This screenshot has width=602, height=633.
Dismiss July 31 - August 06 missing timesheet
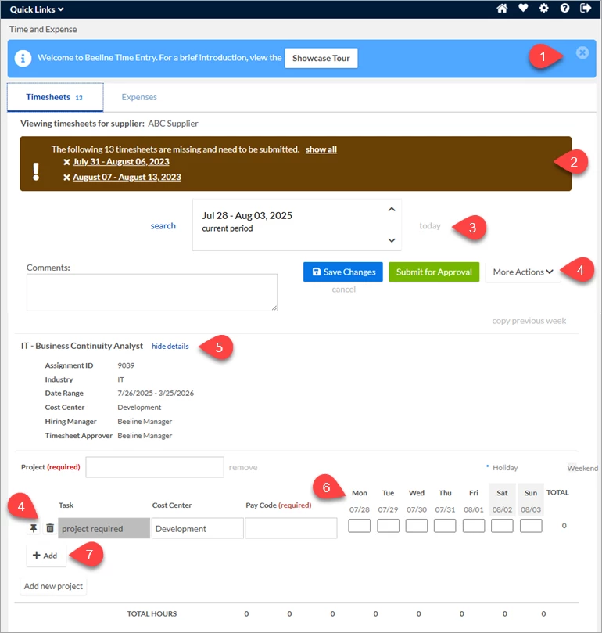tap(66, 162)
